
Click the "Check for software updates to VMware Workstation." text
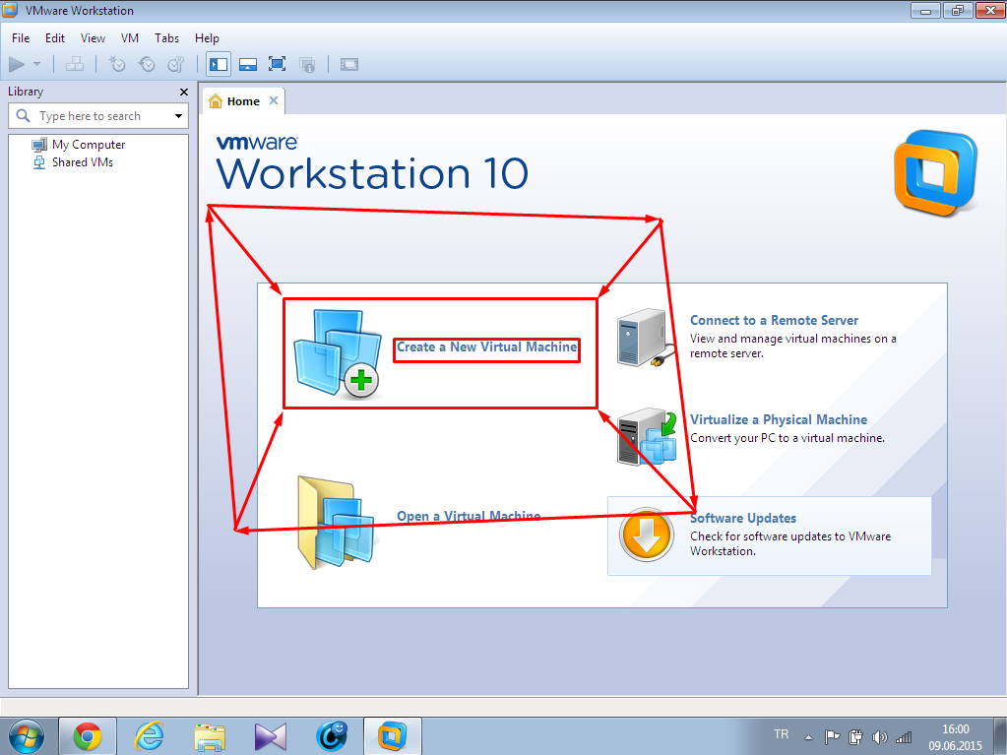[x=790, y=543]
